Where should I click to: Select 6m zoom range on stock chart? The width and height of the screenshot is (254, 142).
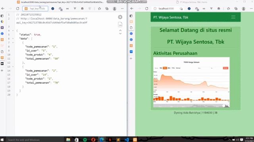169,68
